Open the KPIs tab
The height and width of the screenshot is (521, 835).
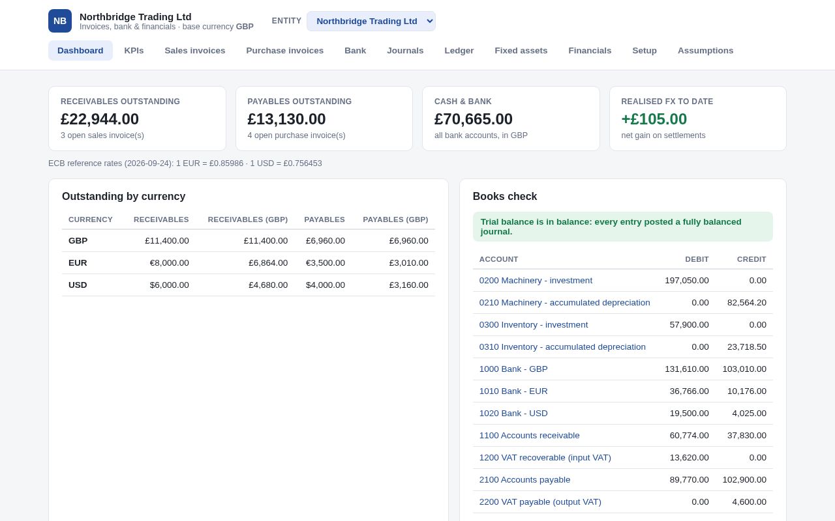[134, 51]
